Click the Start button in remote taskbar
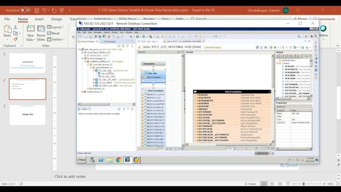 click(x=82, y=160)
